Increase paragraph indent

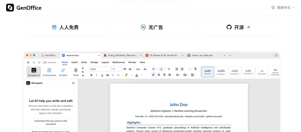[x=182, y=69]
